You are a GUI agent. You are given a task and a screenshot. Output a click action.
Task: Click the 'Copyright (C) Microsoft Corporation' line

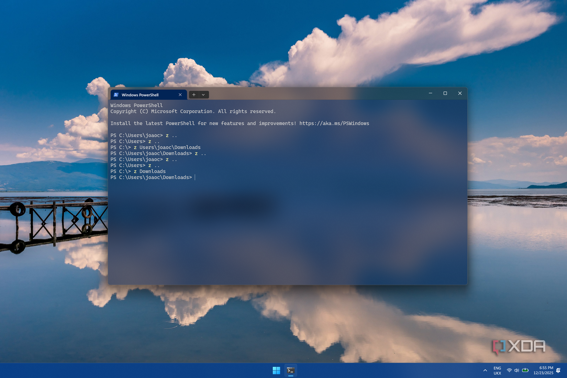(193, 111)
